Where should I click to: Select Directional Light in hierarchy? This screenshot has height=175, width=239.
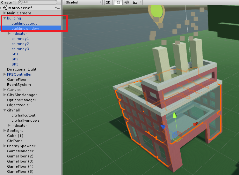22,69
